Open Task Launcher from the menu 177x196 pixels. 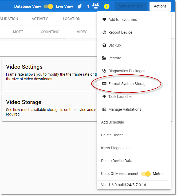click(x=134, y=97)
